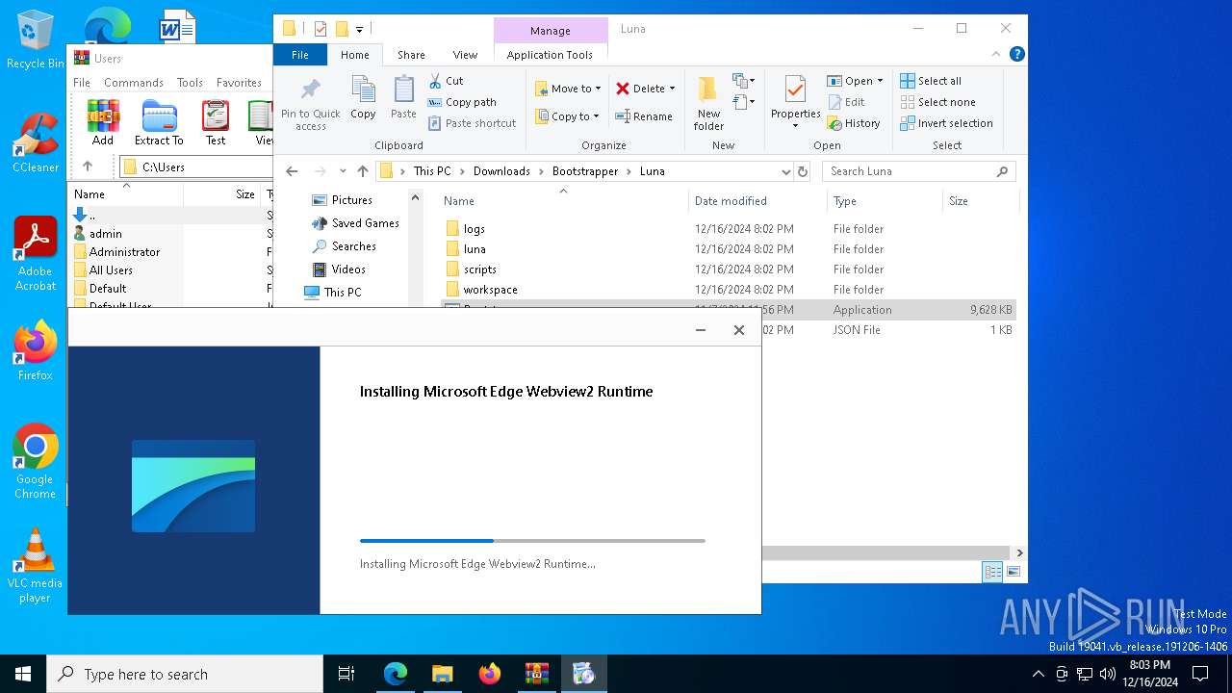This screenshot has height=693, width=1232.
Task: Click Pin to Quick access icon
Action: (310, 104)
